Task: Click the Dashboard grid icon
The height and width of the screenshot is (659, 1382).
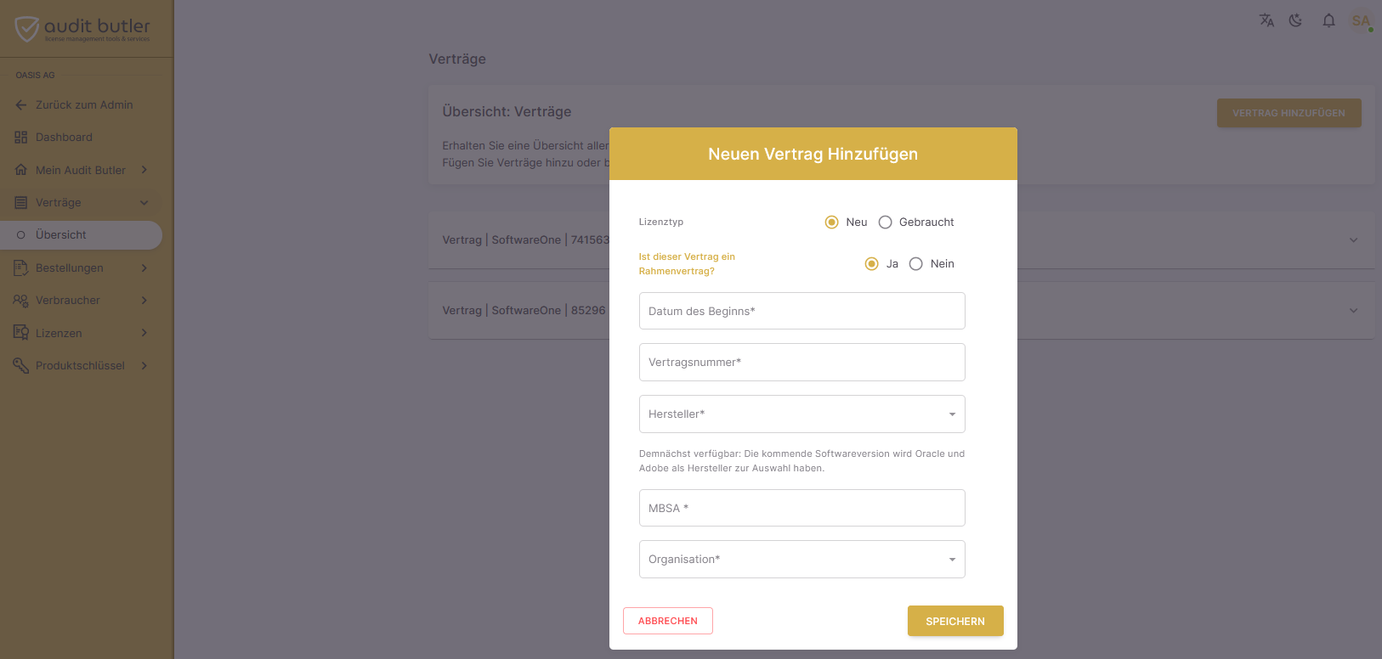Action: [x=21, y=138]
